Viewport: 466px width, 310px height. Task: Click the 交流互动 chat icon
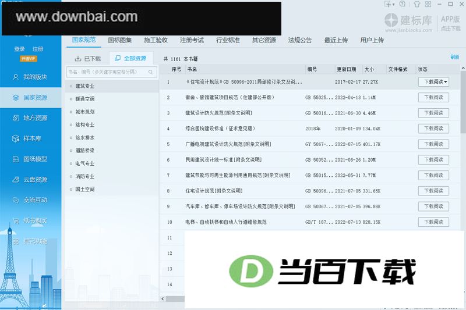[16, 200]
